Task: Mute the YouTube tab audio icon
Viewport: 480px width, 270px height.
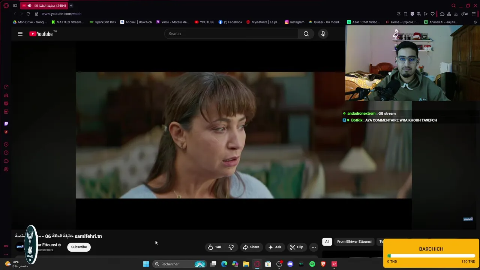Action: click(x=29, y=6)
